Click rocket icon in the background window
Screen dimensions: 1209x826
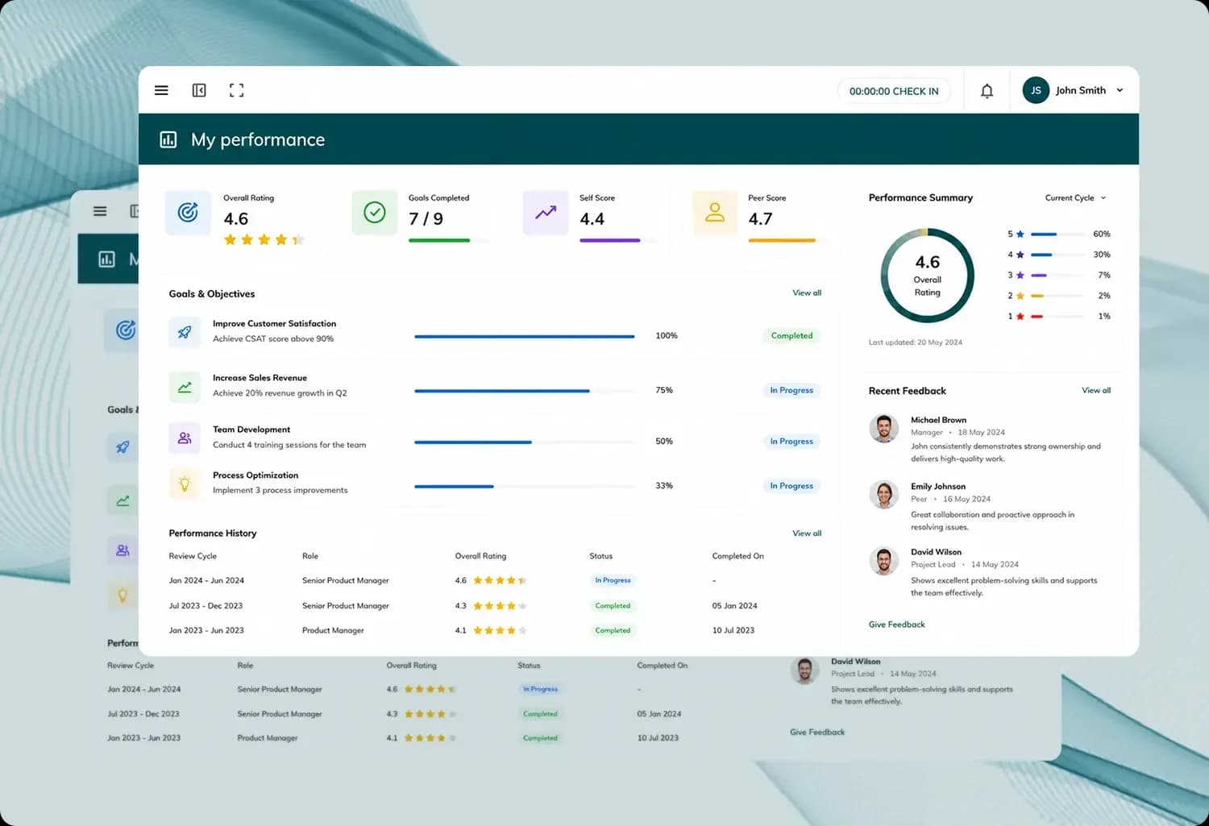pyautogui.click(x=123, y=447)
